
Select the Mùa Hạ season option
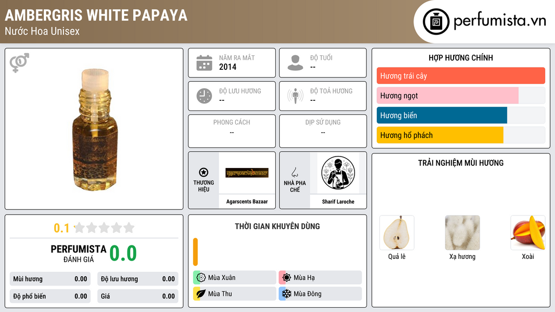[x=320, y=278]
